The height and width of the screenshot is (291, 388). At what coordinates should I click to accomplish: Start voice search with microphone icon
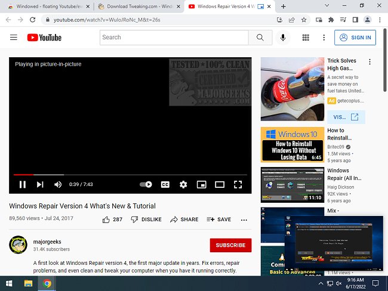click(283, 38)
